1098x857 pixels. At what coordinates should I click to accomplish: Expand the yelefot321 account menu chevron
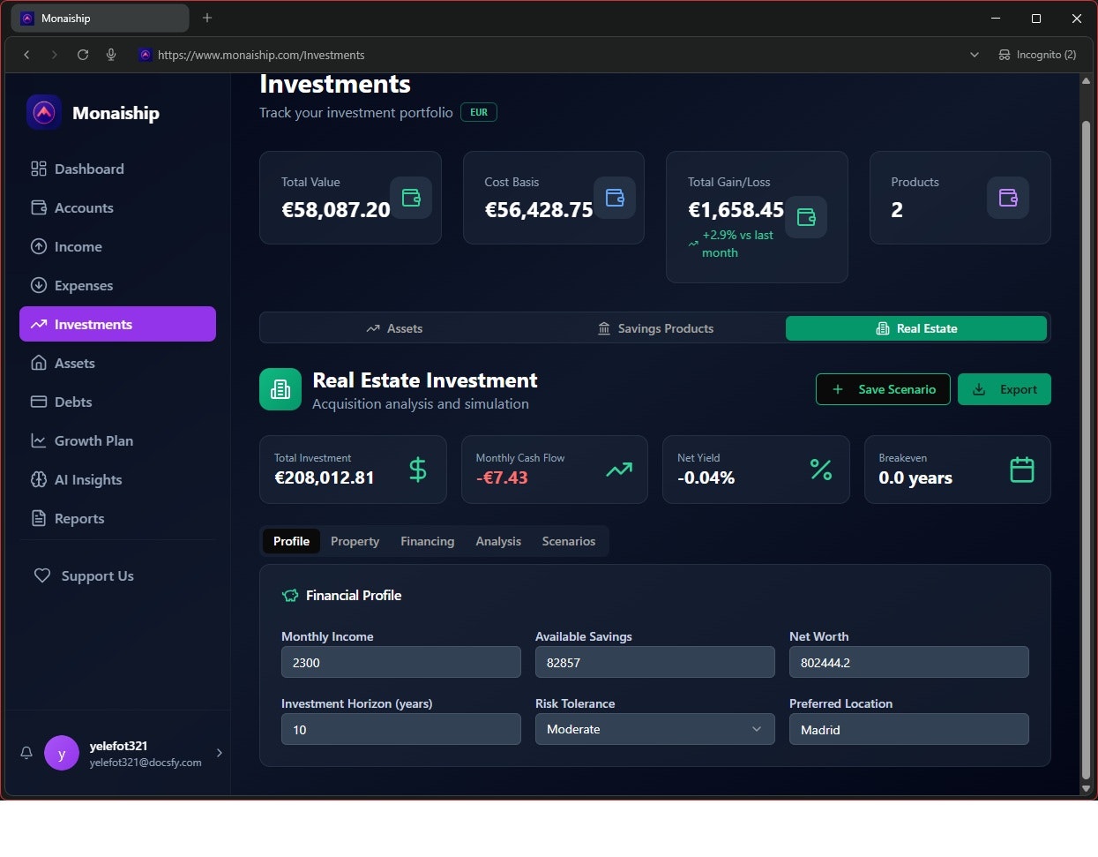point(219,753)
